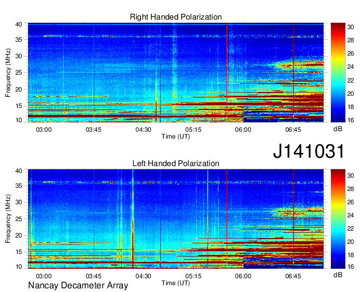
Task: Click the dB label under the lower color bar
Action: pyautogui.click(x=338, y=275)
